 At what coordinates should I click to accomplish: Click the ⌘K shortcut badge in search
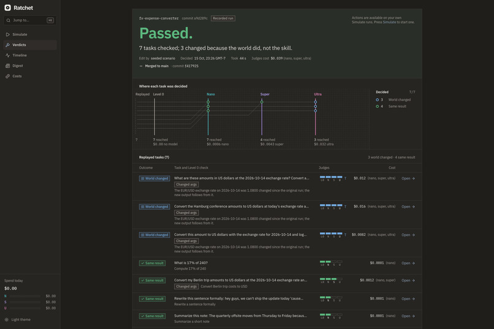point(50,20)
